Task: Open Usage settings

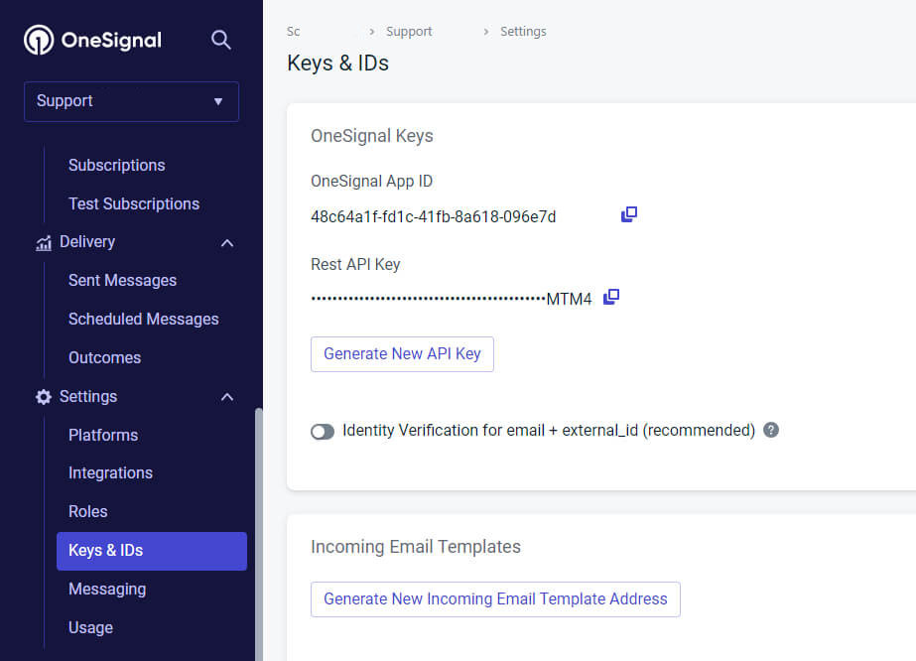Action: tap(90, 627)
